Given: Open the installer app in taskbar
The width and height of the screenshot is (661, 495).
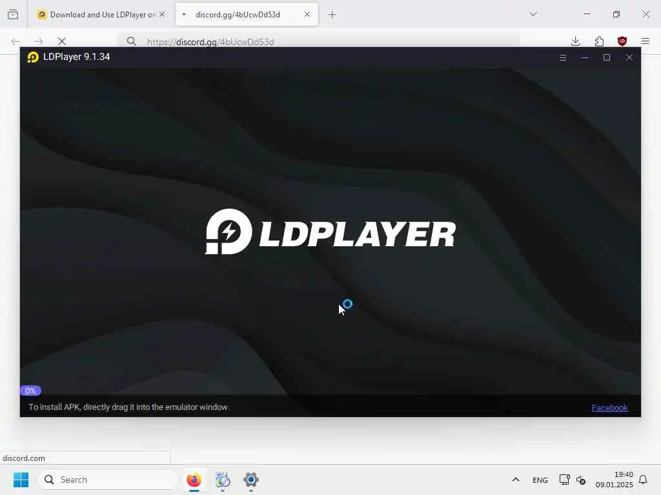Looking at the screenshot, I should (223, 480).
